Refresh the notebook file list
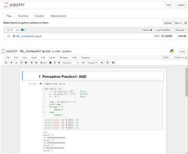 [186, 23]
